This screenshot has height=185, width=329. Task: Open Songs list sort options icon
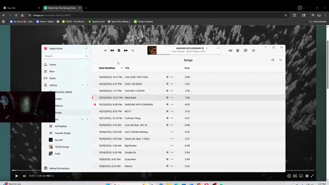280,60
